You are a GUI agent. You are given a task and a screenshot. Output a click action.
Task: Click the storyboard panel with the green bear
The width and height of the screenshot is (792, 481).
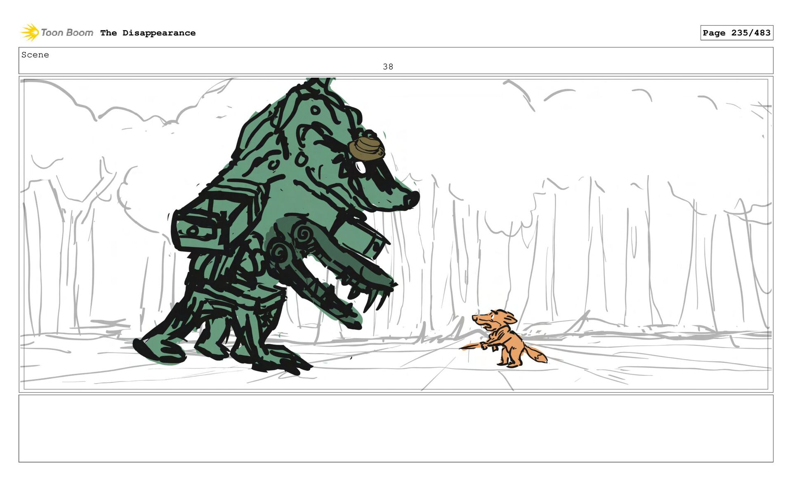click(396, 234)
